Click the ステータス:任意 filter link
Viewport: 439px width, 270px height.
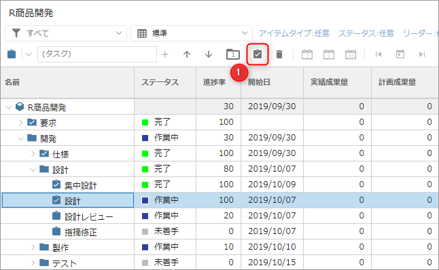[366, 33]
